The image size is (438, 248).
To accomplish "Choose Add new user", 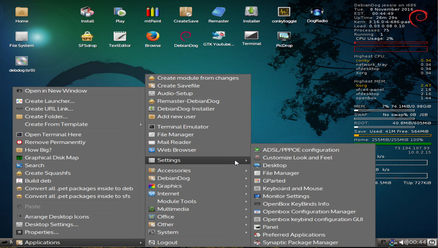I will 198,117.
